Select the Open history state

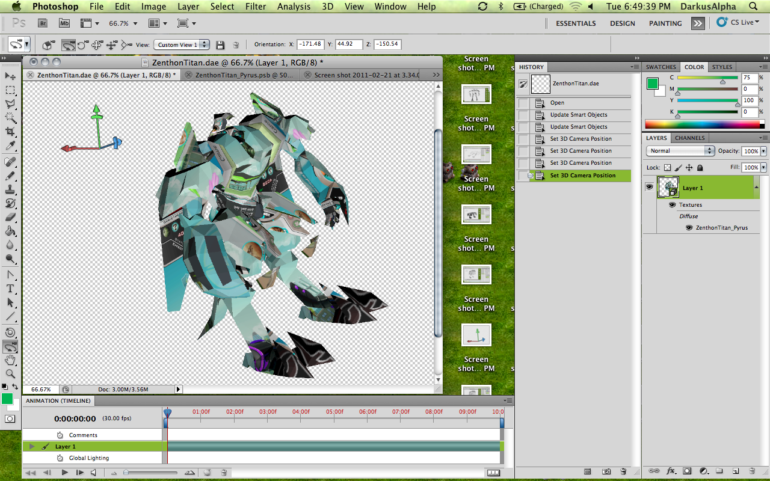click(557, 103)
